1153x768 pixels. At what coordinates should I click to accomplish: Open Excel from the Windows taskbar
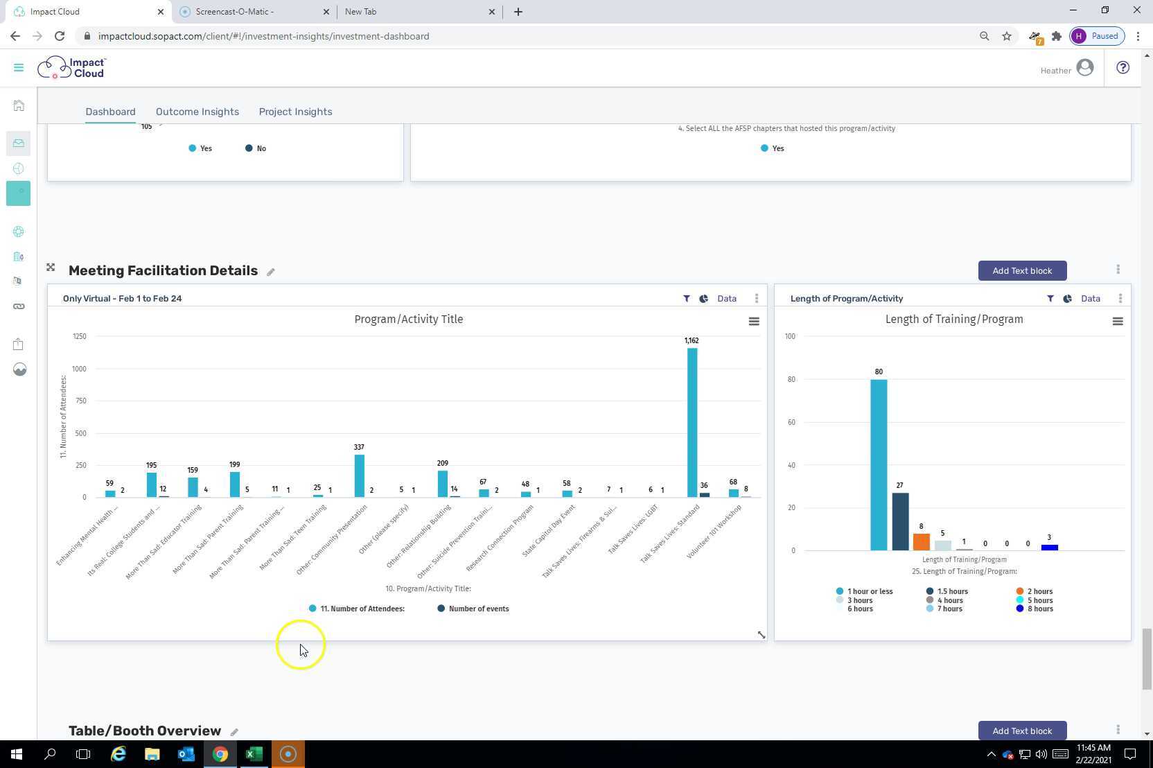[254, 754]
